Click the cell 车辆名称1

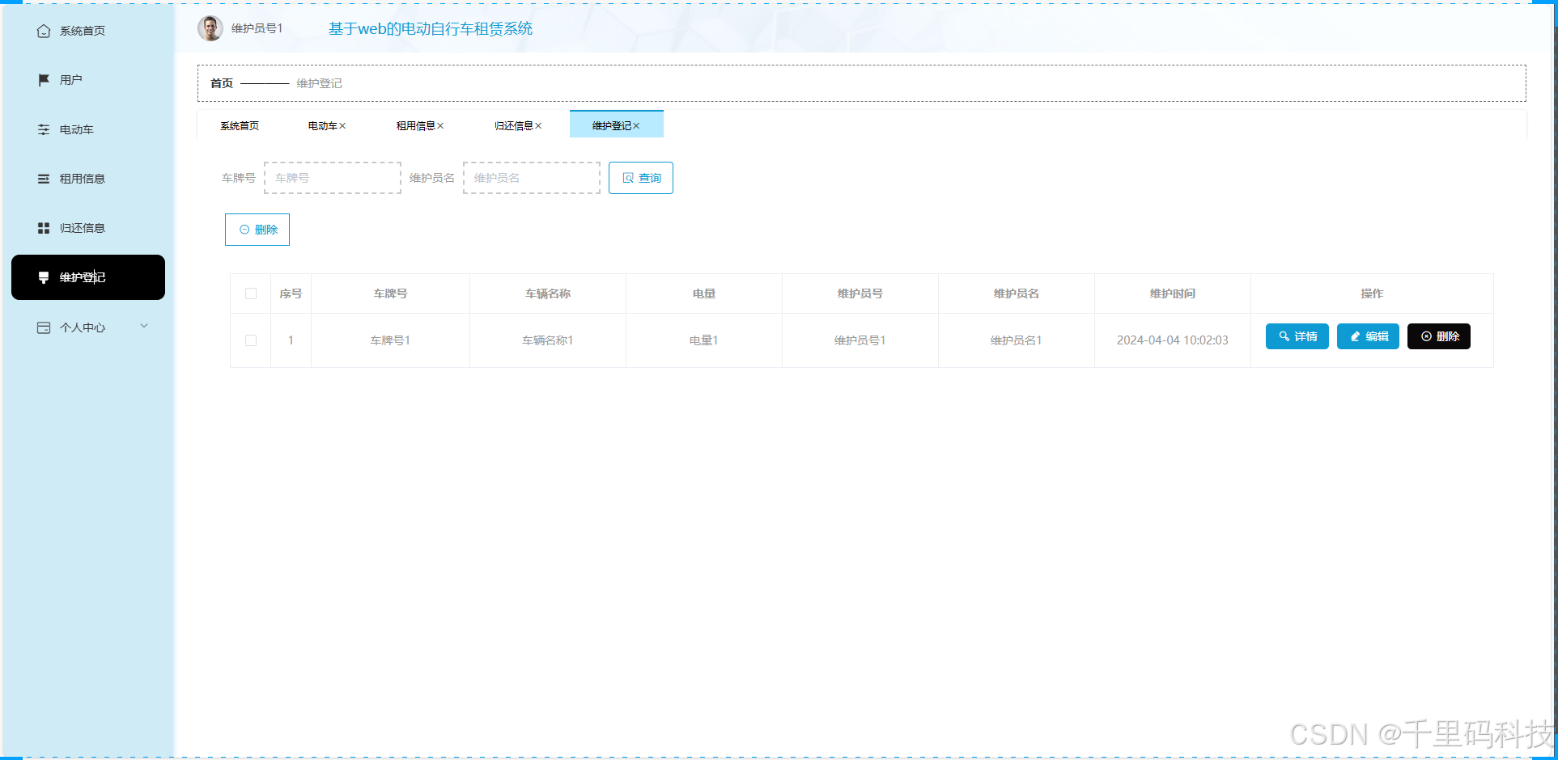(548, 340)
